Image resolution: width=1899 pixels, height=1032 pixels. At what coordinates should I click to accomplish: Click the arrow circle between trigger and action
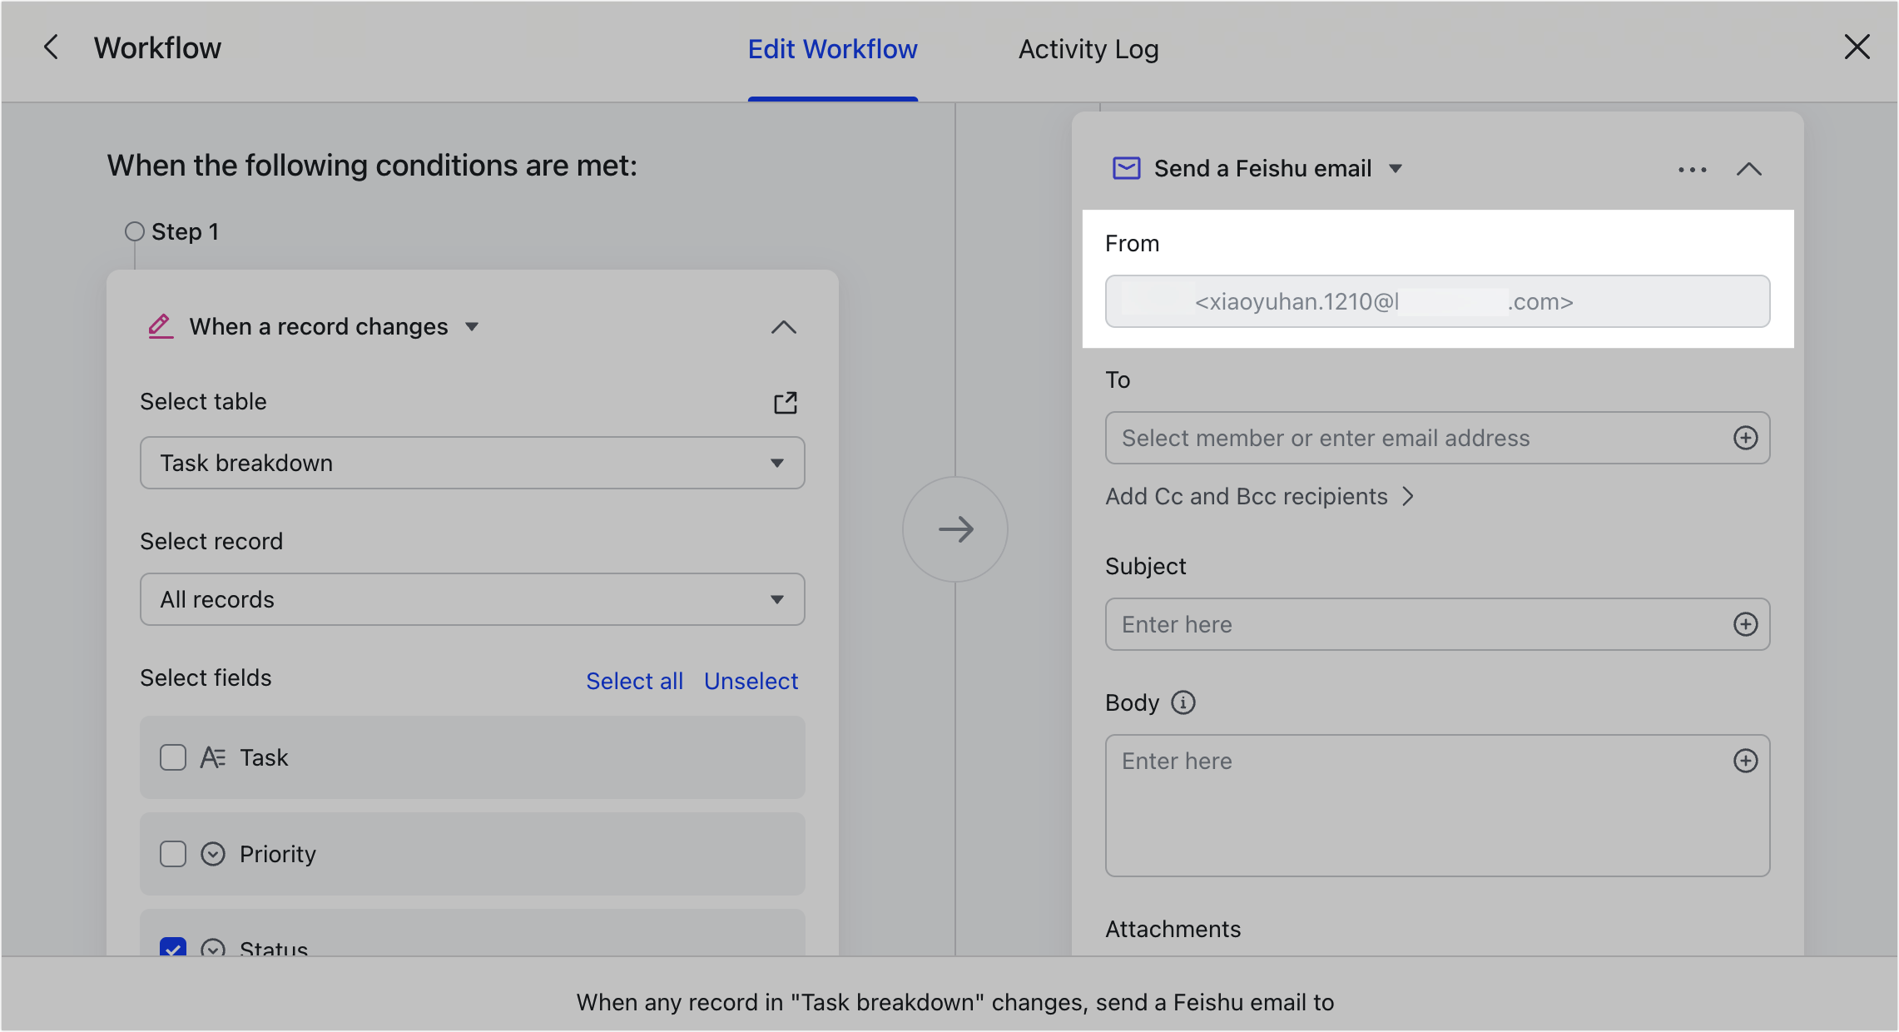(955, 529)
